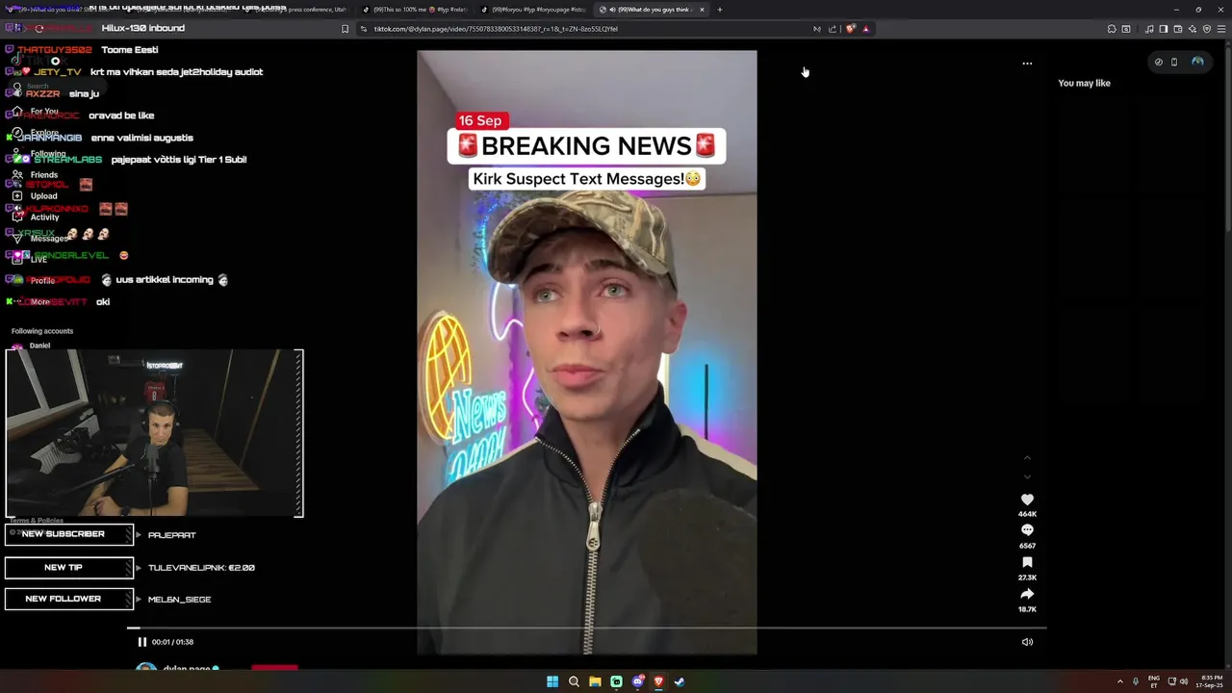
Task: Like the TikTok video with heart icon
Action: coord(1027,500)
